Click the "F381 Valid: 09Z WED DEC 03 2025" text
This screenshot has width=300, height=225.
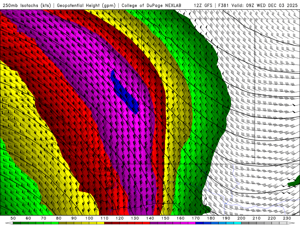(x=258, y=5)
